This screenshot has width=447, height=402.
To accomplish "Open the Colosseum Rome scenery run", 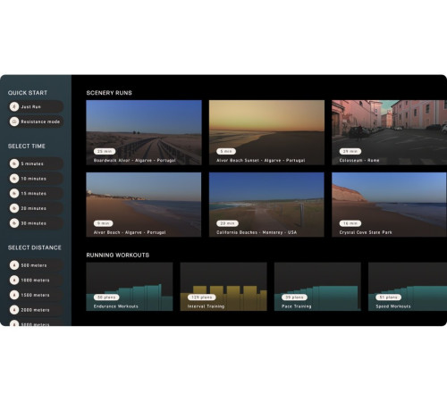I will point(390,132).
